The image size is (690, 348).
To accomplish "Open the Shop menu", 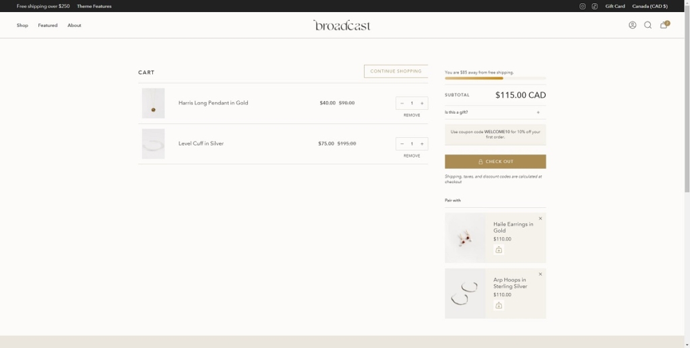I will [x=22, y=26].
